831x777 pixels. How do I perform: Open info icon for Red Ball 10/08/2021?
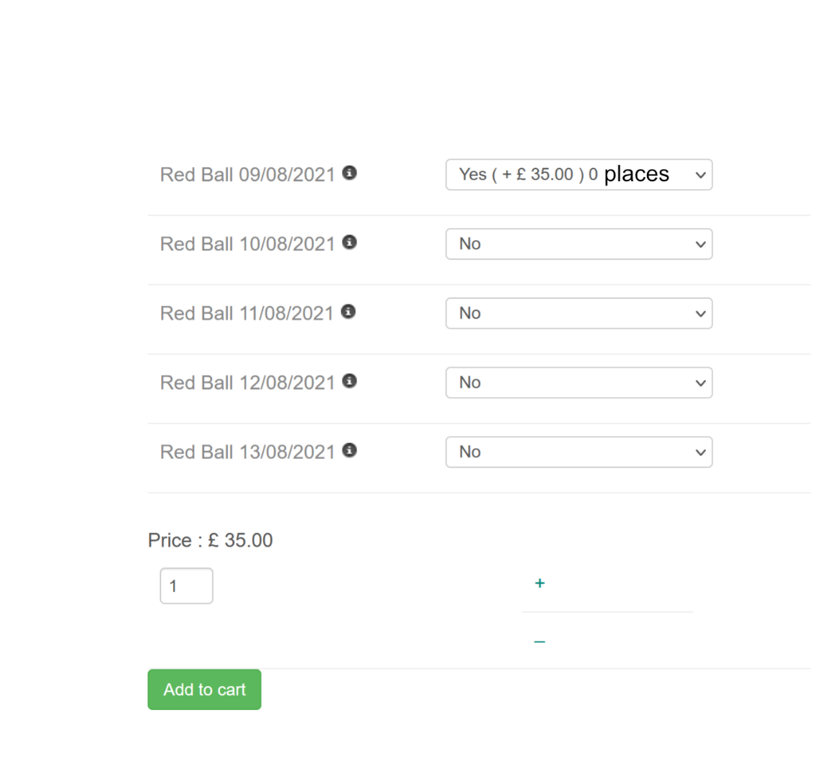[349, 242]
